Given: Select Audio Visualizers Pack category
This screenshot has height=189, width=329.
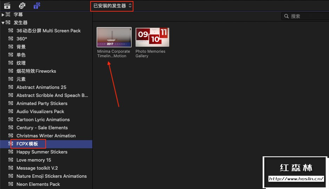Looking at the screenshot, I should [x=40, y=111].
